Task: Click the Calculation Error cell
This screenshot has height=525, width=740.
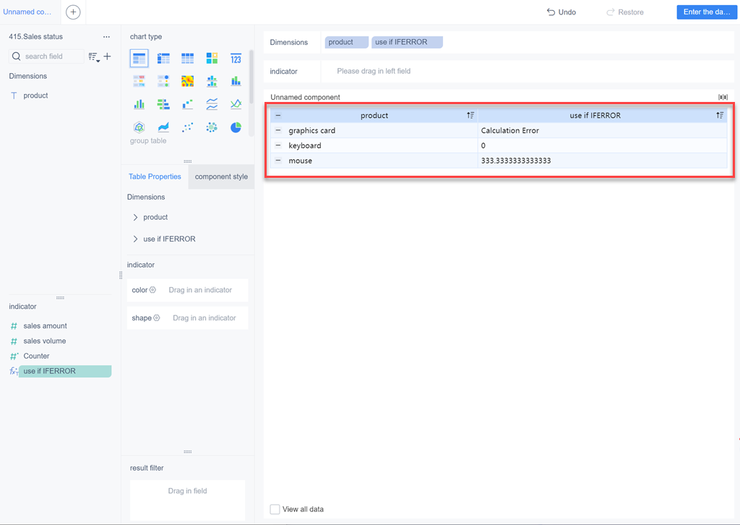Action: [x=602, y=130]
